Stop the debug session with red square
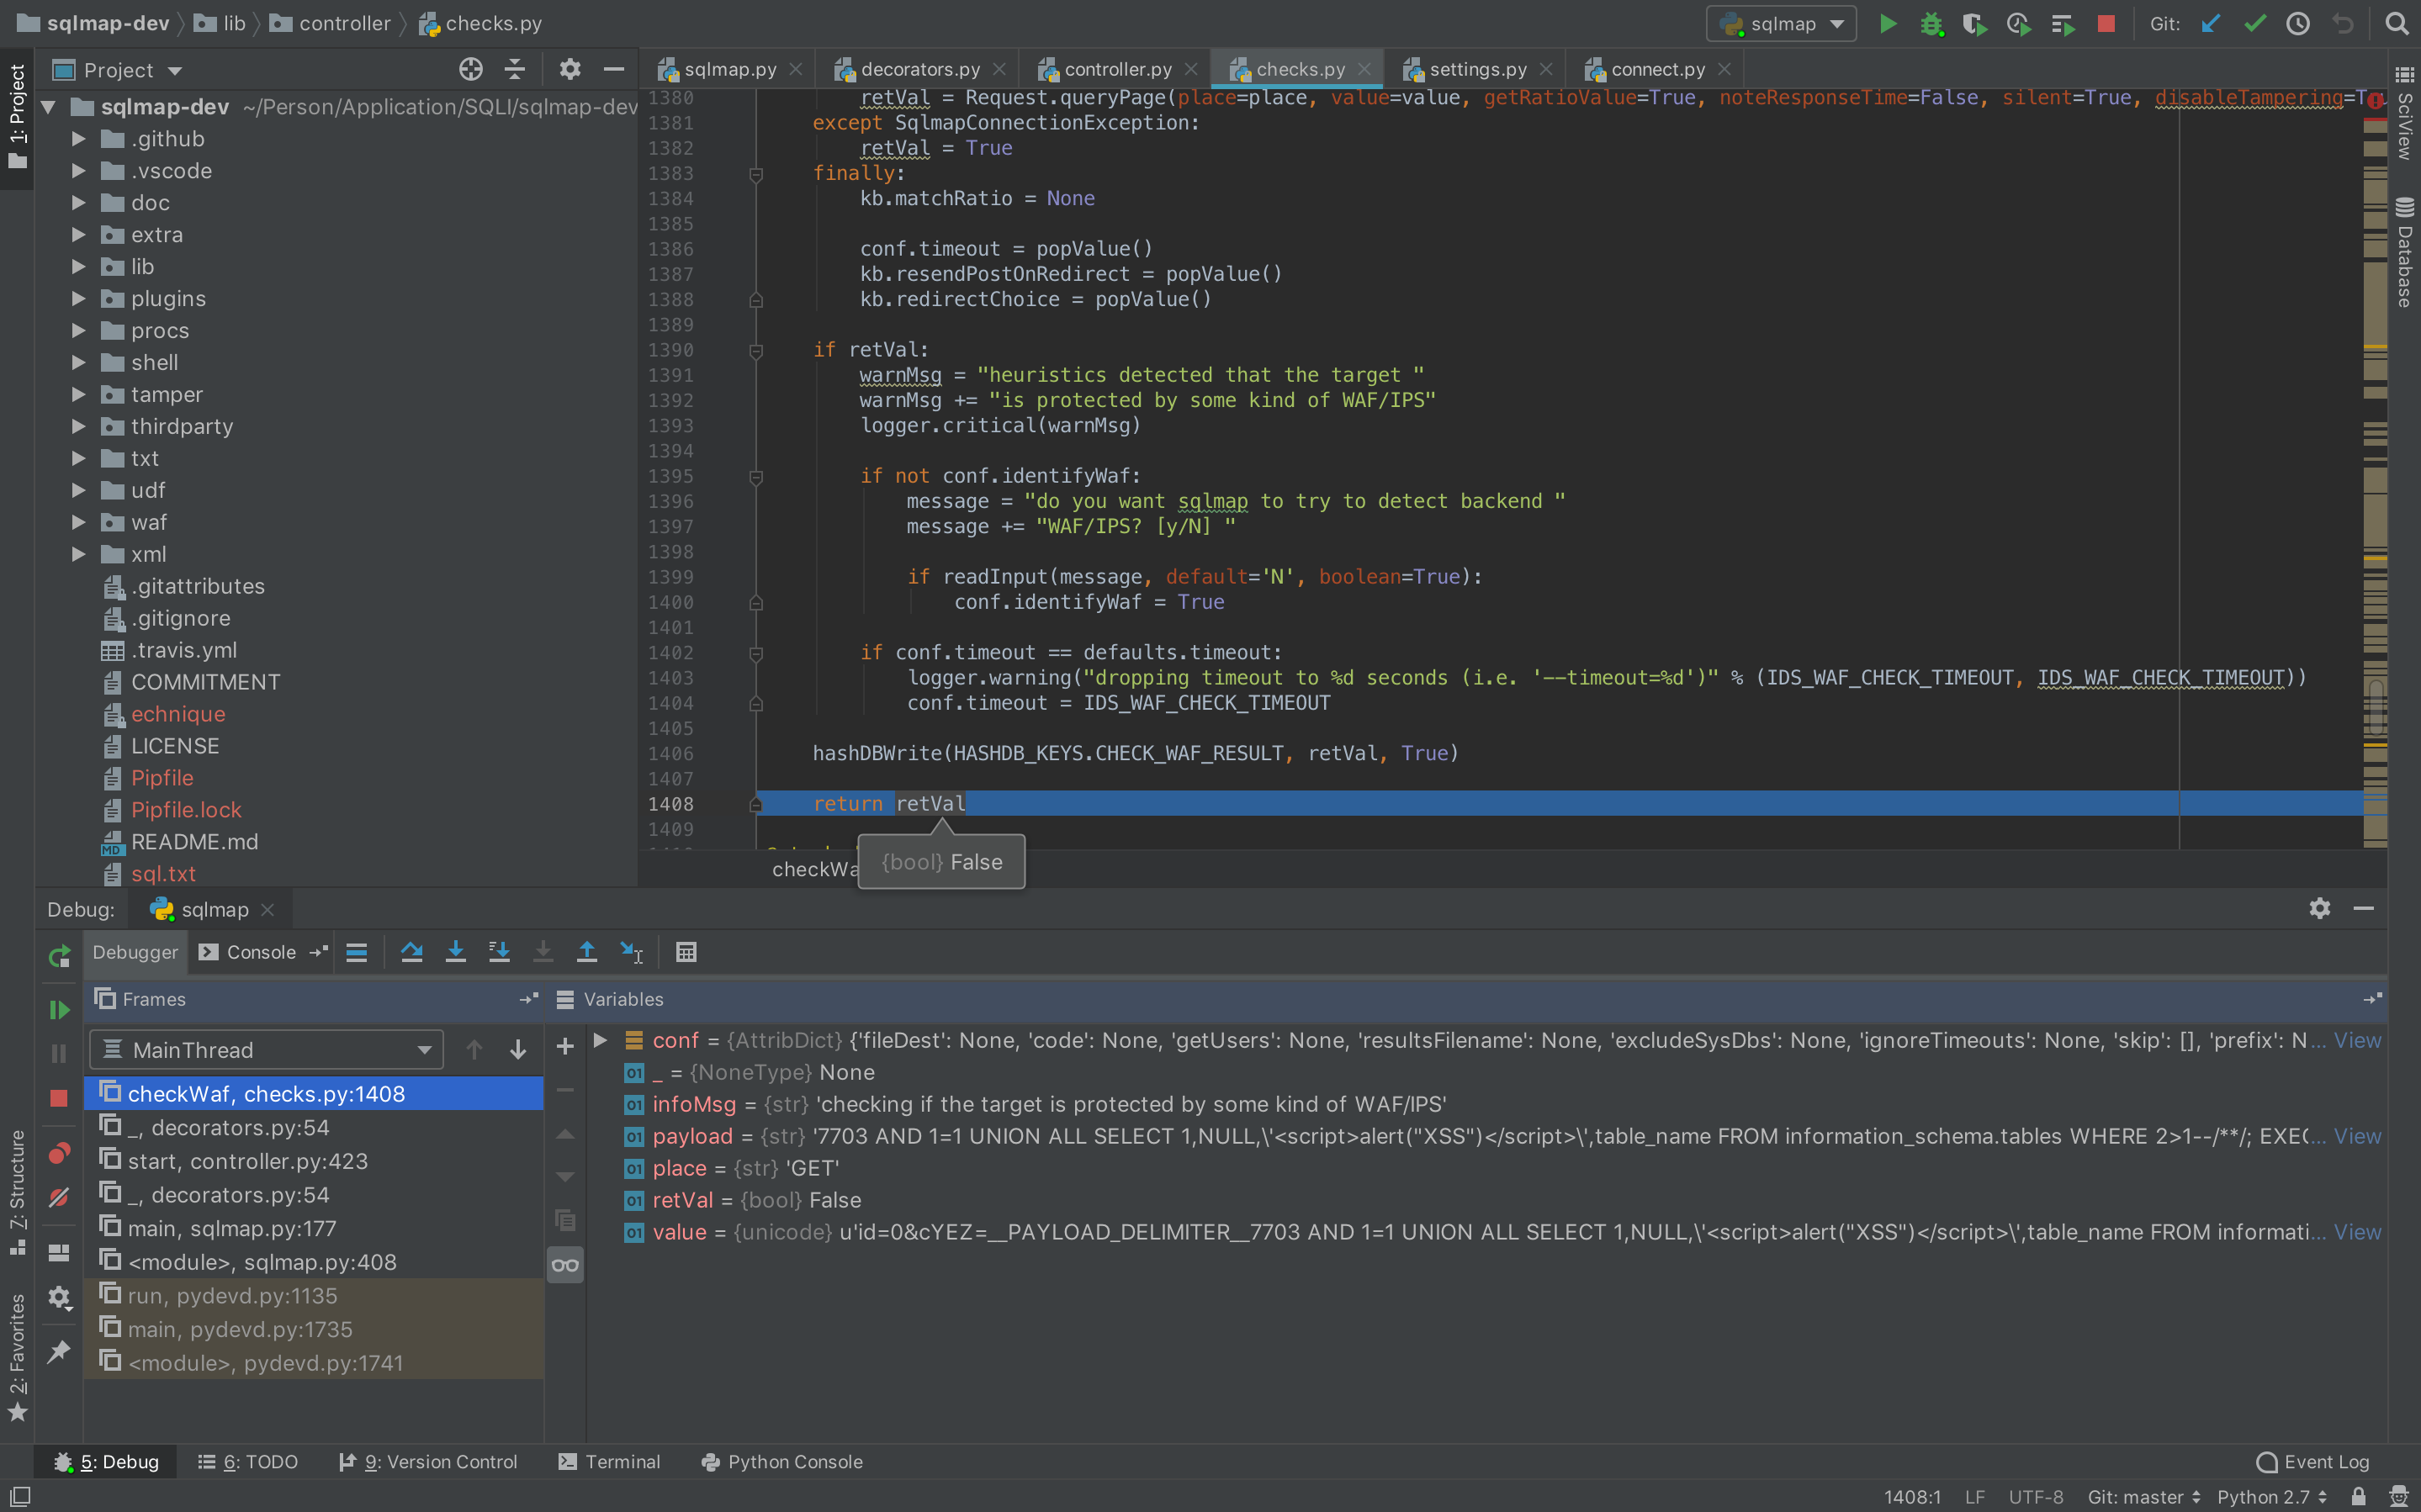The image size is (2421, 1512). coord(59,1097)
